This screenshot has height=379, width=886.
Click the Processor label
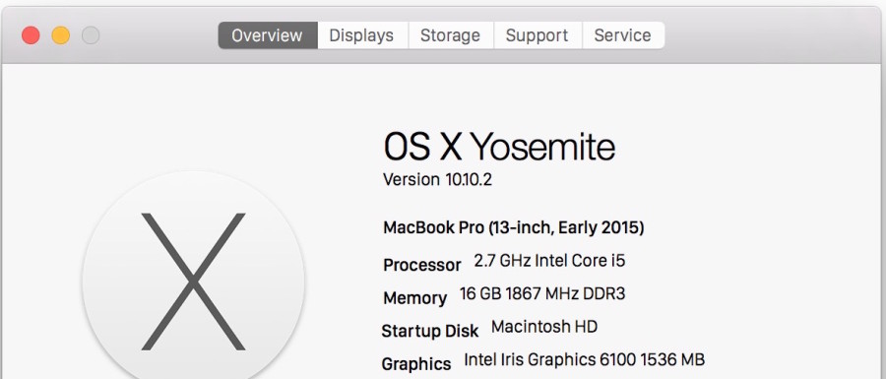(422, 265)
